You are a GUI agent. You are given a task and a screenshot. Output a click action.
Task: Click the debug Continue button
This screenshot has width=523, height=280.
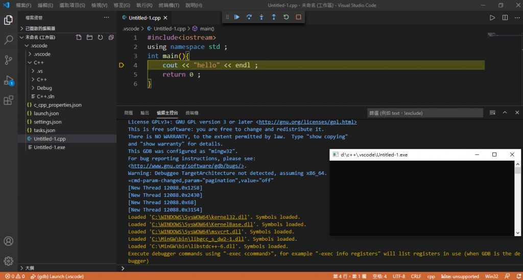(237, 17)
